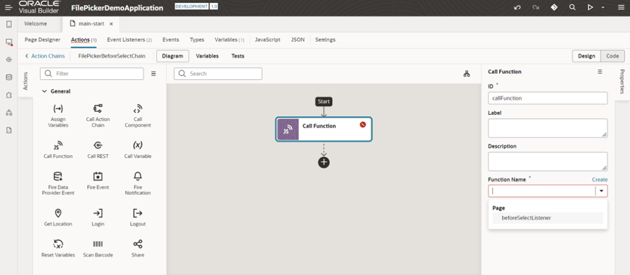Select the Call REST action icon

click(98, 145)
